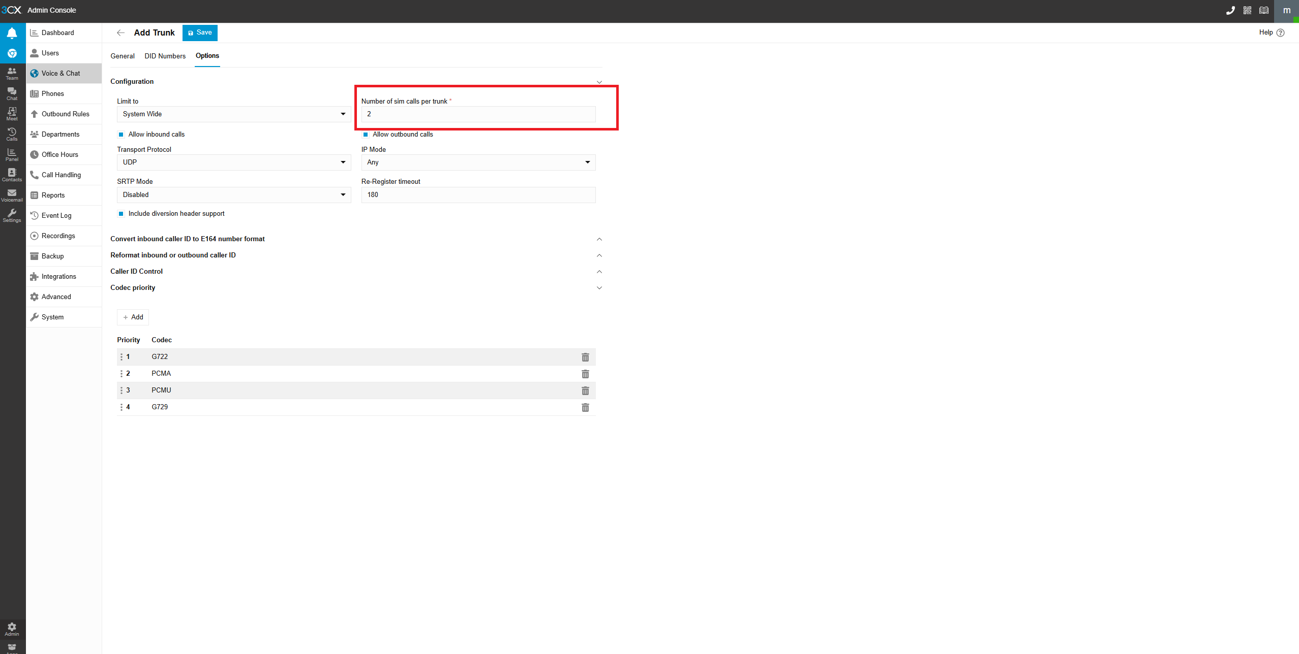Open the Transport Protocol dropdown
This screenshot has height=654, width=1299.
[234, 162]
